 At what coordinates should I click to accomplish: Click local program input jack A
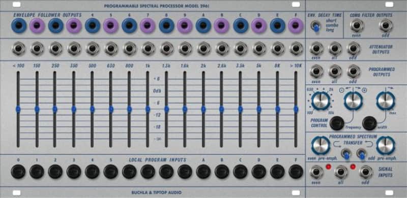203,172
